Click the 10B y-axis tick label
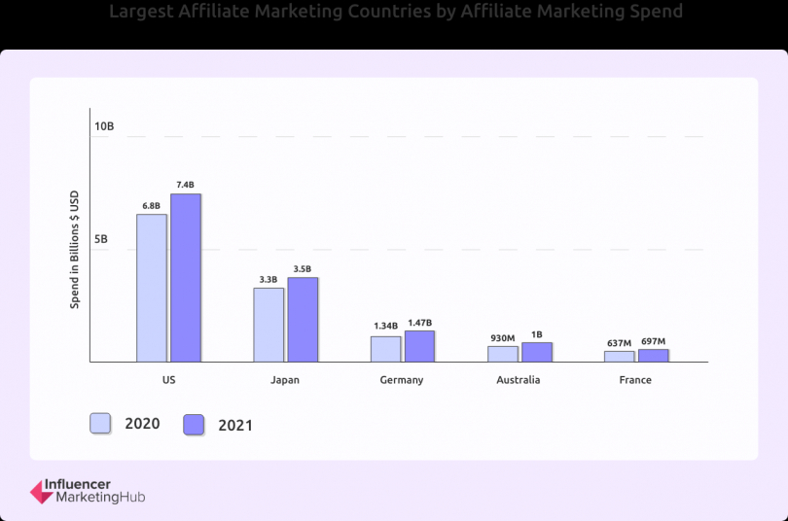The image size is (788, 521). [104, 126]
